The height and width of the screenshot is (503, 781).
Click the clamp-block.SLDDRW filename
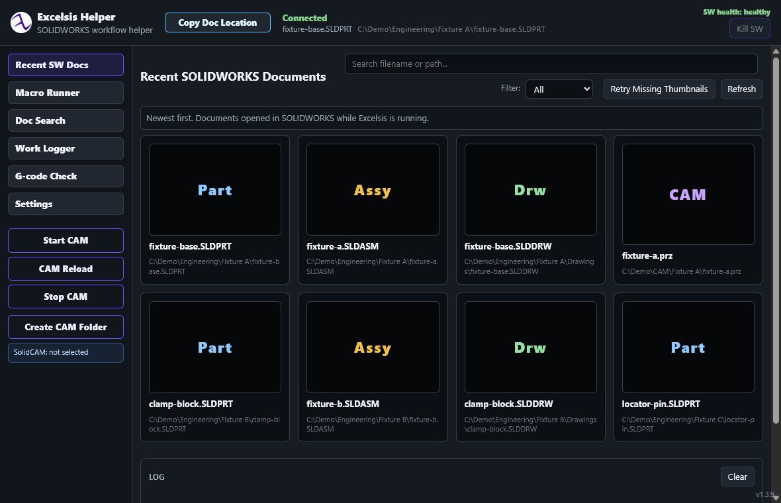[x=508, y=404]
